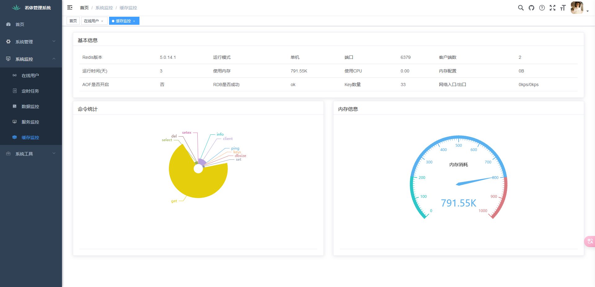Collapse the 系统监控 menu chevron

pos(54,59)
